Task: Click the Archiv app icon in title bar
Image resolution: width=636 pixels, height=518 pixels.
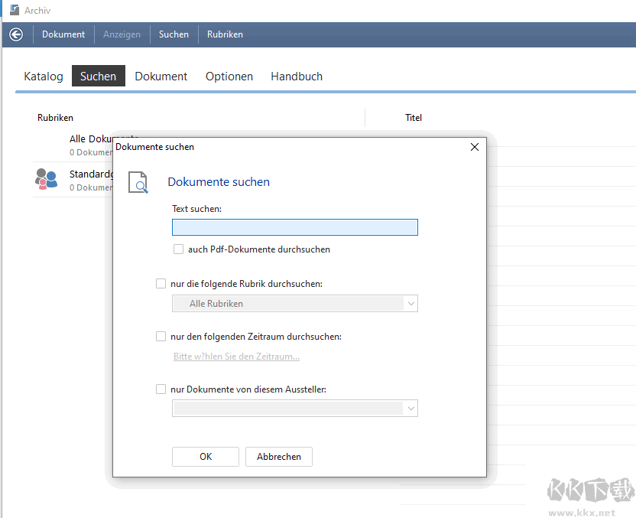Action: tap(14, 11)
